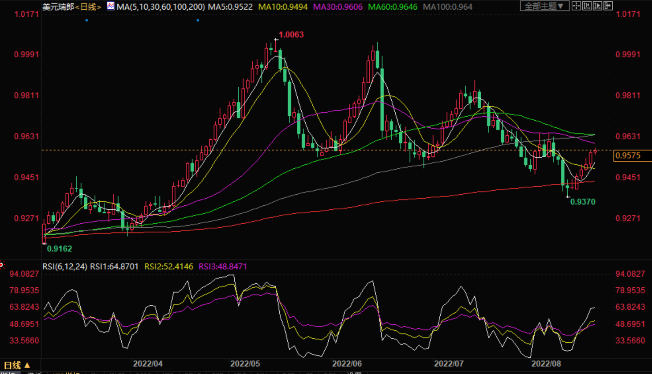Screen dimensions: 652x374
Task: Open the 全部主题 dropdown
Action: point(543,6)
